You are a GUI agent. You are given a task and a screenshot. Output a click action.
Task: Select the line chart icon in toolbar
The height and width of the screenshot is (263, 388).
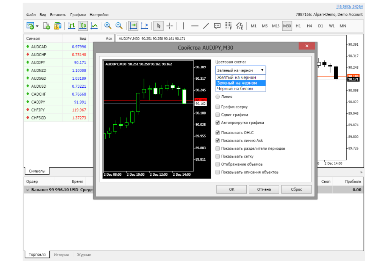click(x=94, y=26)
